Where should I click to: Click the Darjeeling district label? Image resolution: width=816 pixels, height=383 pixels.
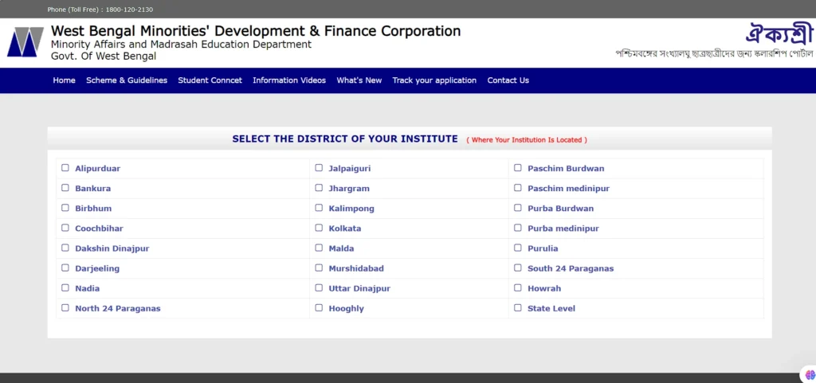click(97, 268)
